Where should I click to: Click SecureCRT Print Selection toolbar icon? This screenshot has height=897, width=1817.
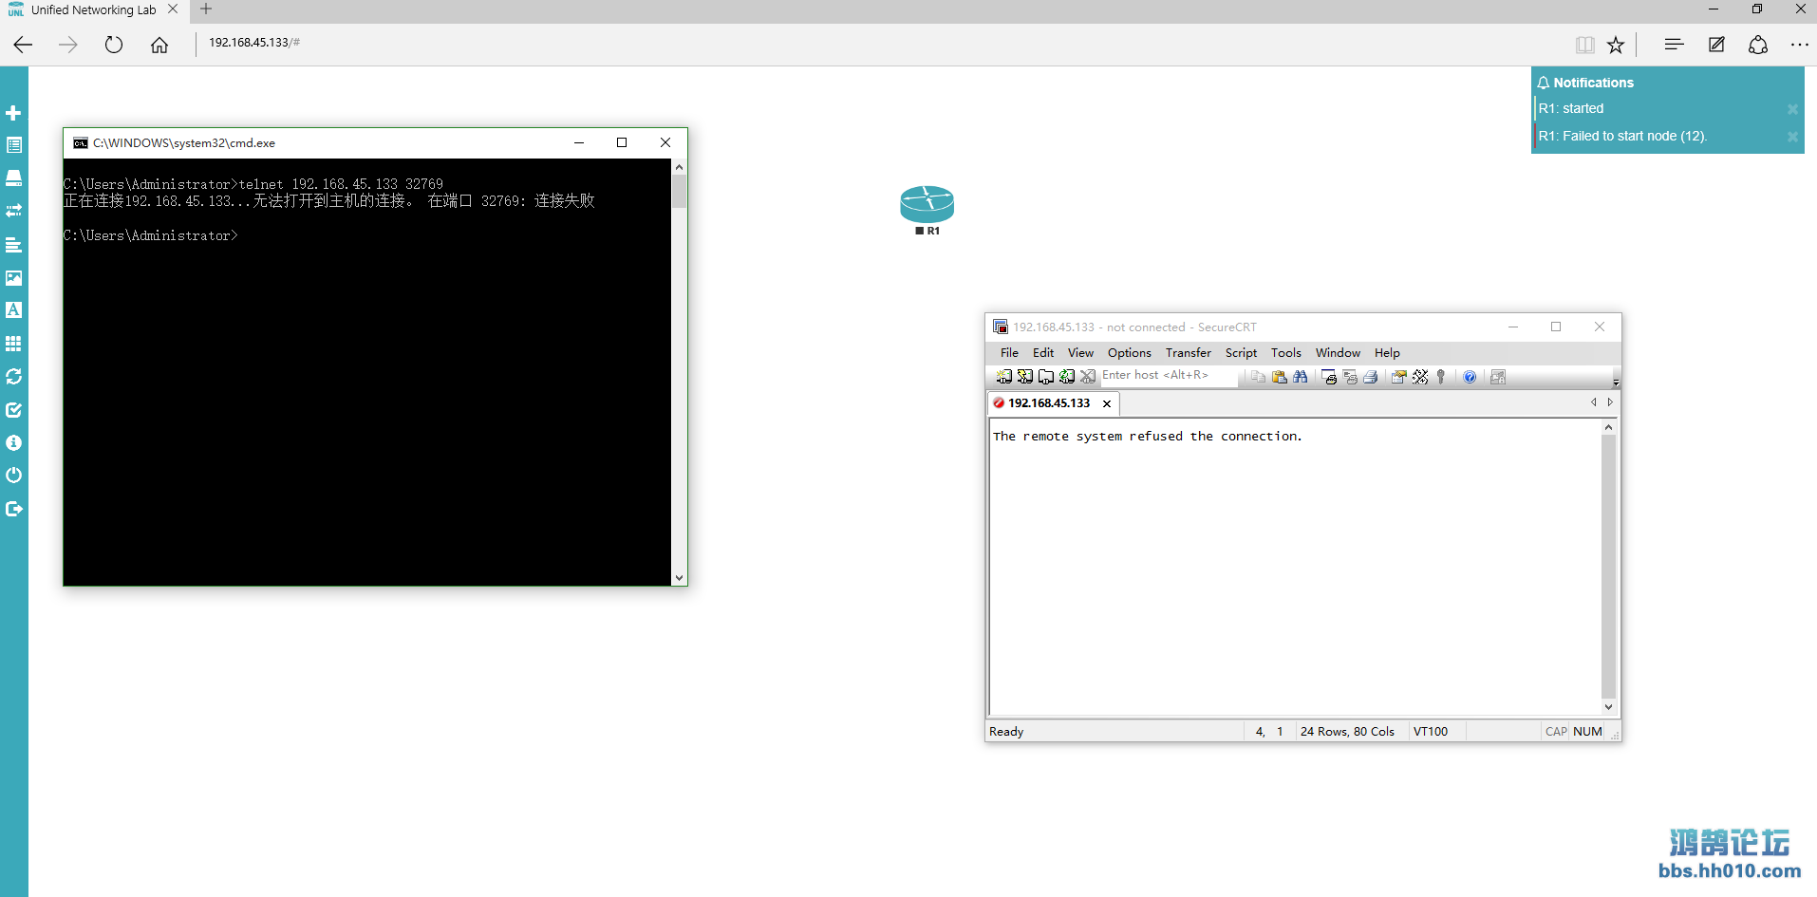coord(1350,377)
